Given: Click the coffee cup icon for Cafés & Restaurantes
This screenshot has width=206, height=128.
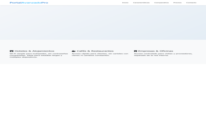Looking at the screenshot, I should [74, 51].
